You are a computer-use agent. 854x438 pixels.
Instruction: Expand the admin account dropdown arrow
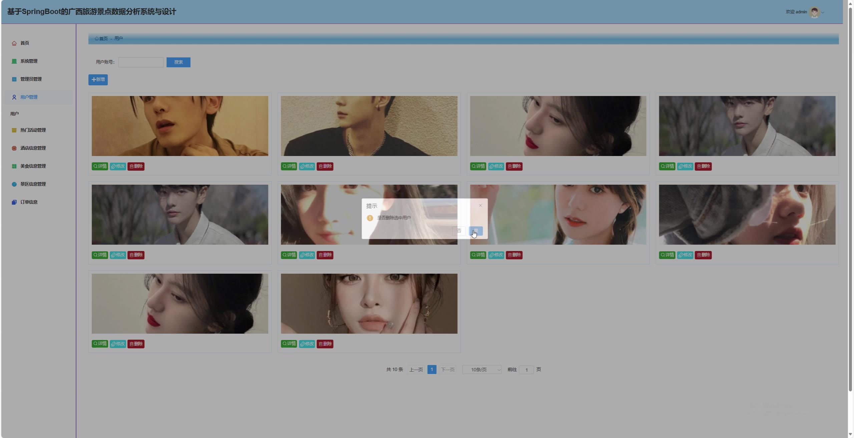823,13
